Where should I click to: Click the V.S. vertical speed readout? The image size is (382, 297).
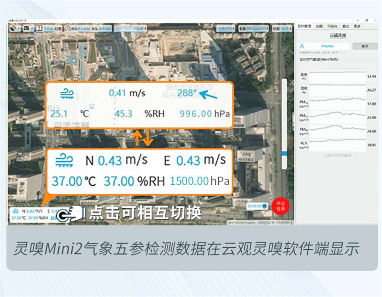pyautogui.click(x=101, y=29)
